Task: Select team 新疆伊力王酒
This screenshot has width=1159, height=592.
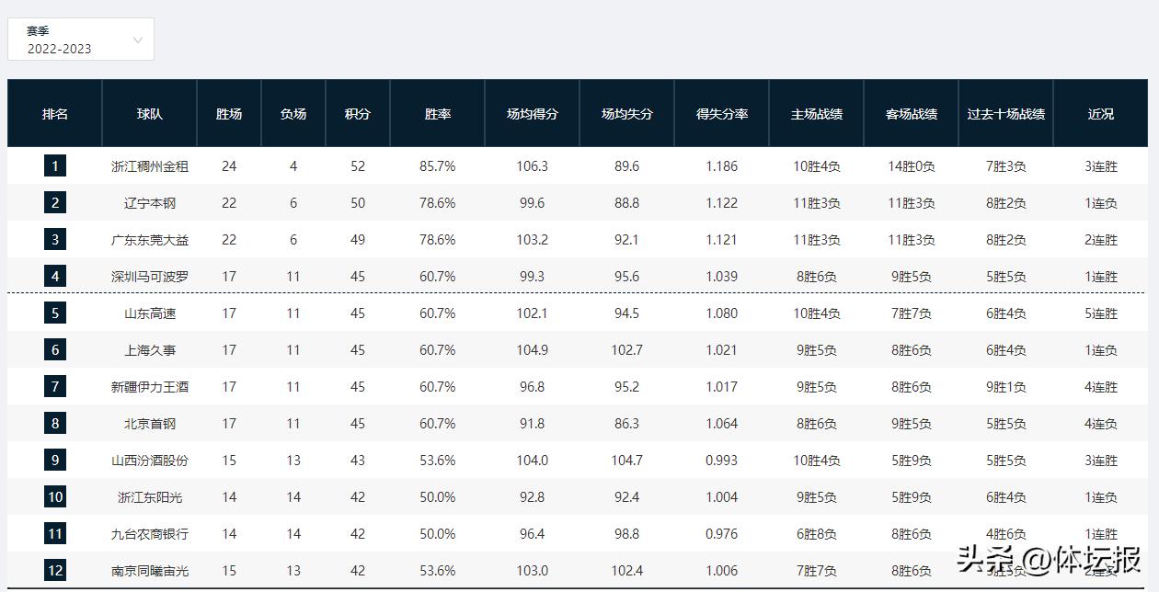Action: [150, 387]
